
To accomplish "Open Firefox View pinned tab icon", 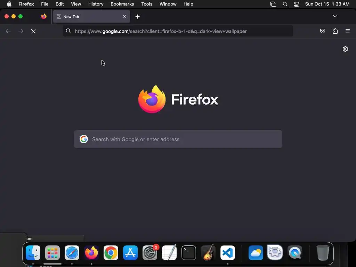I will point(44,16).
